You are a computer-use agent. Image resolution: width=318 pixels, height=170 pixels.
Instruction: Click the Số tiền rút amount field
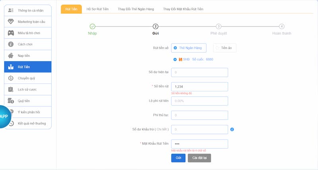click(x=200, y=87)
